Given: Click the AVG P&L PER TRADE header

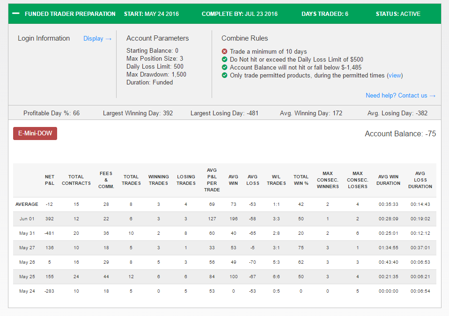Looking at the screenshot, I should (212, 180).
